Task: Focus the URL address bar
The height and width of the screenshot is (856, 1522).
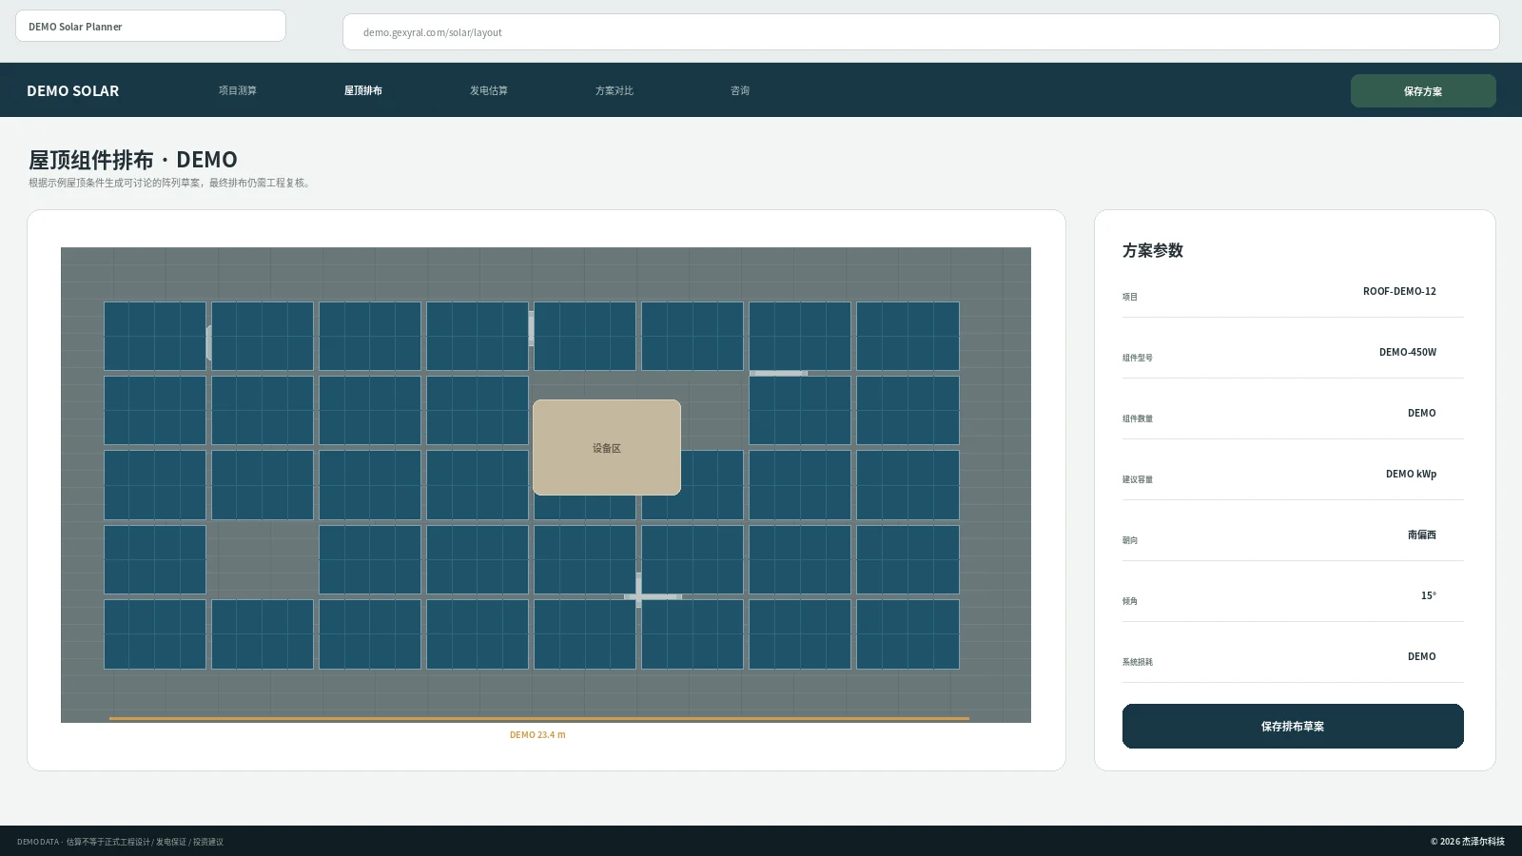Action: [x=921, y=32]
